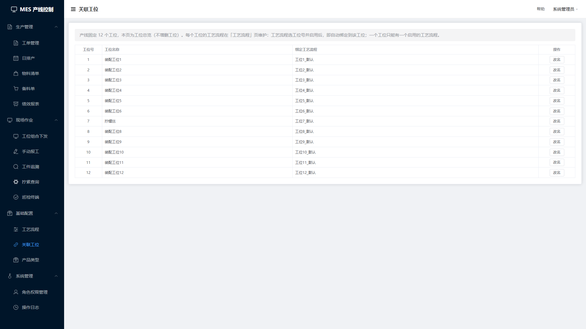Open 工艺流程 via its sliders icon
This screenshot has height=329, width=586.
tap(16, 229)
